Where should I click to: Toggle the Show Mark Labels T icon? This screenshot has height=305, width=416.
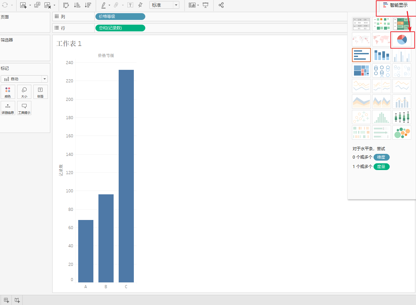(x=130, y=5)
